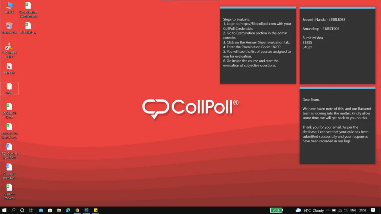Open Task View from the taskbar
Image resolution: width=381 pixels, height=214 pixels.
click(x=32, y=210)
